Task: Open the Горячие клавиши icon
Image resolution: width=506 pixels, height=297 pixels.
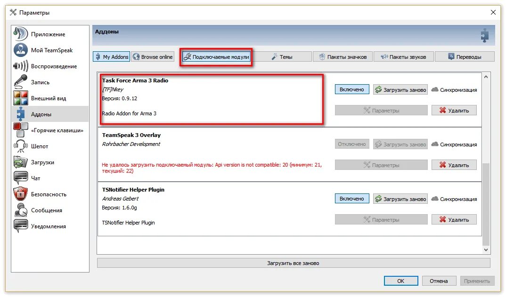Action: (21, 130)
